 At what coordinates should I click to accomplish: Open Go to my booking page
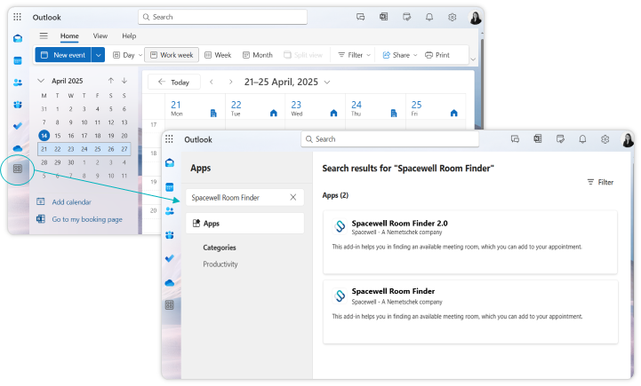click(x=79, y=219)
